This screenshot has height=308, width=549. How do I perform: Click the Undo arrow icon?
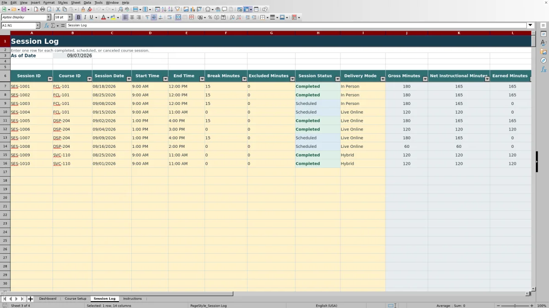point(98,9)
